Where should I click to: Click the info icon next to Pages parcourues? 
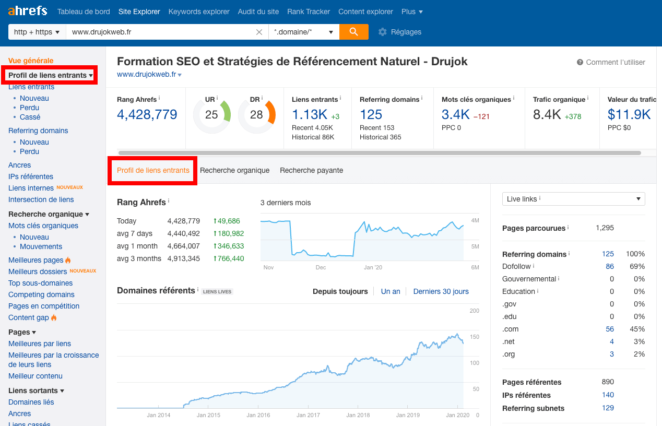[x=568, y=228]
